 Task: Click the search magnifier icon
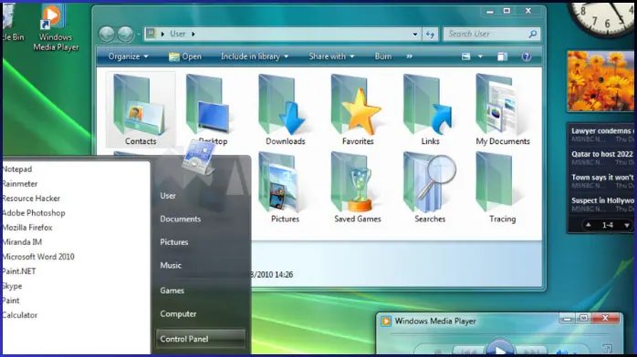coord(533,34)
